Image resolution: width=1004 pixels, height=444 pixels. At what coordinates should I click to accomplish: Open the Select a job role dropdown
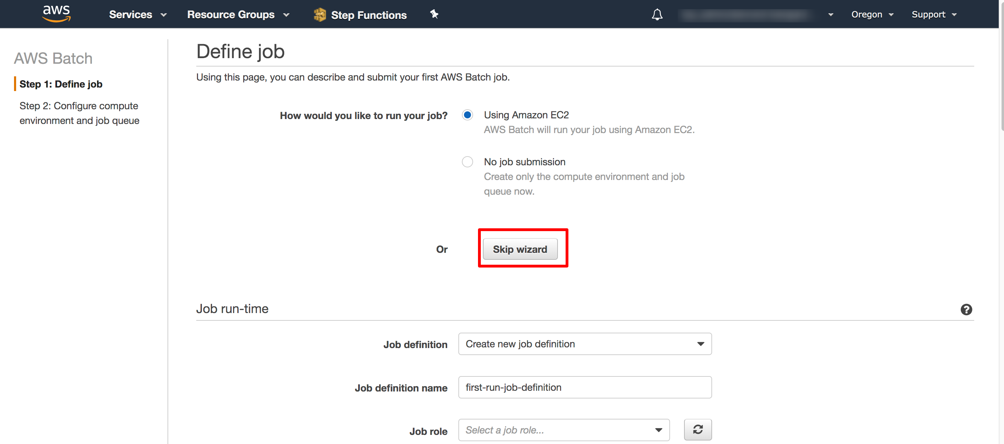pos(564,430)
